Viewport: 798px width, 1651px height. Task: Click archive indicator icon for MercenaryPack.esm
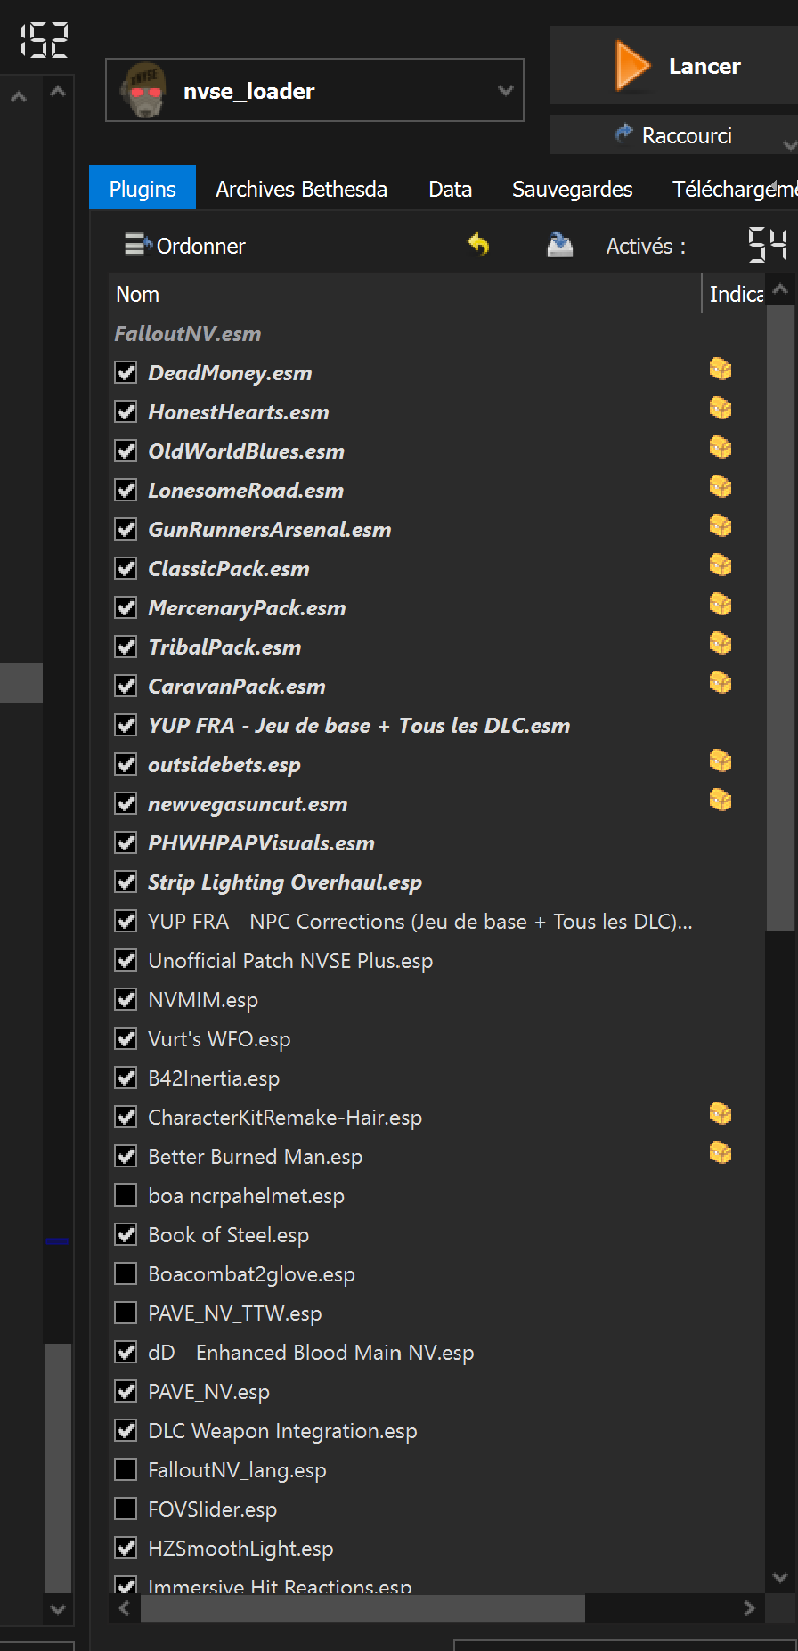pos(721,605)
